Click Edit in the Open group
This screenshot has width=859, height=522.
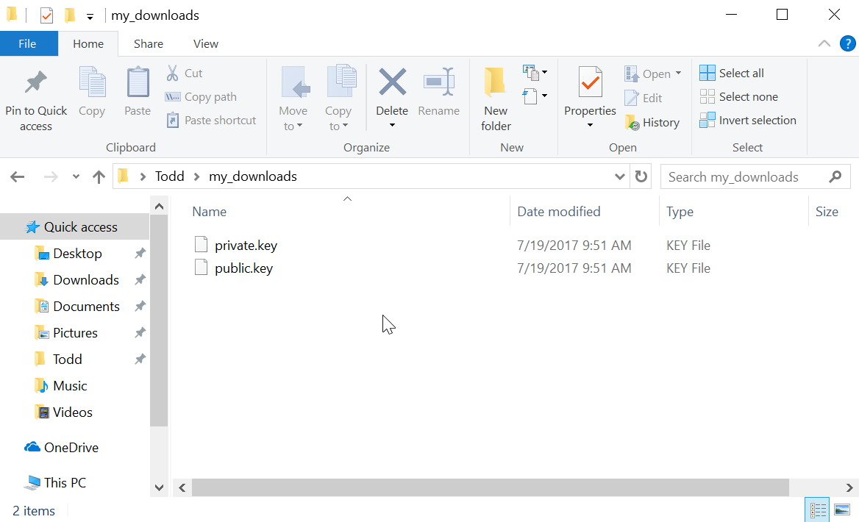tap(644, 98)
